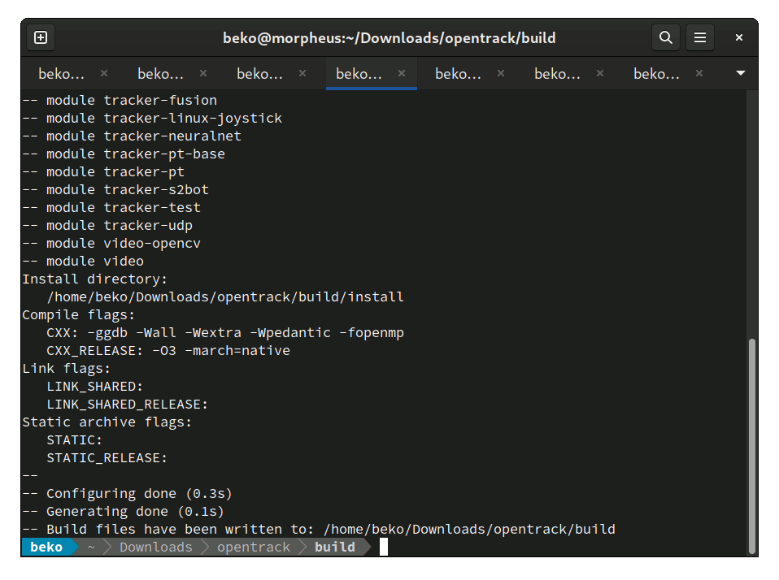Click the terminal vertical scrollbar thumb
The width and height of the screenshot is (779, 580).
(752, 446)
